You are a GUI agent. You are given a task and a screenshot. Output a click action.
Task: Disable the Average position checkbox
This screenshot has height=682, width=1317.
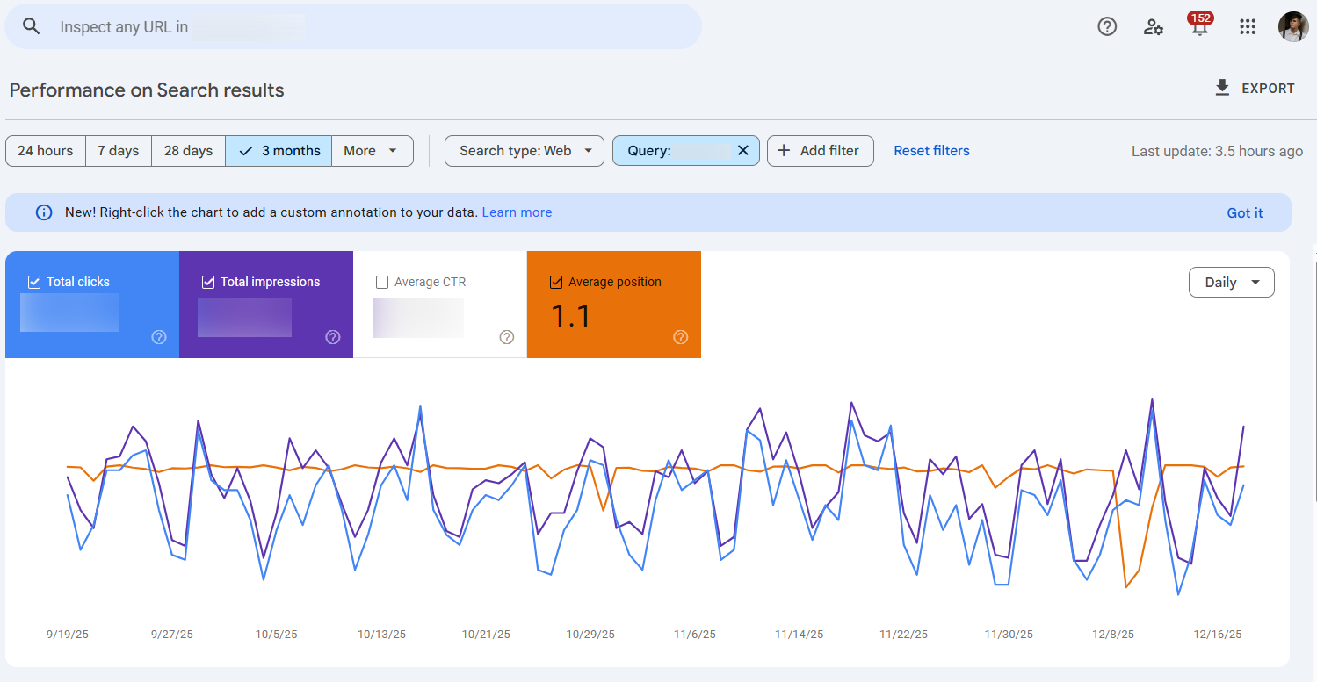coord(556,282)
